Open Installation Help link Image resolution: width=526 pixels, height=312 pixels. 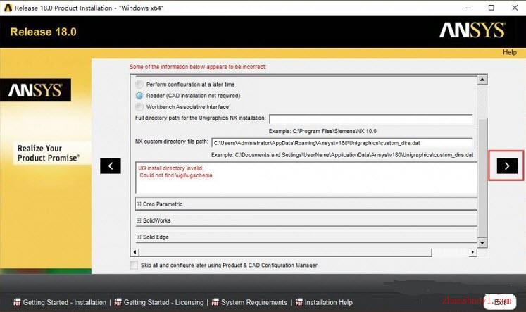coord(328,302)
